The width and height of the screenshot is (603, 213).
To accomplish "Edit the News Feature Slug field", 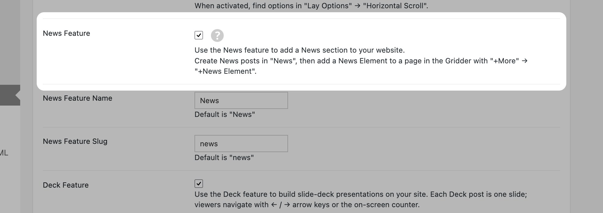I will 241,144.
